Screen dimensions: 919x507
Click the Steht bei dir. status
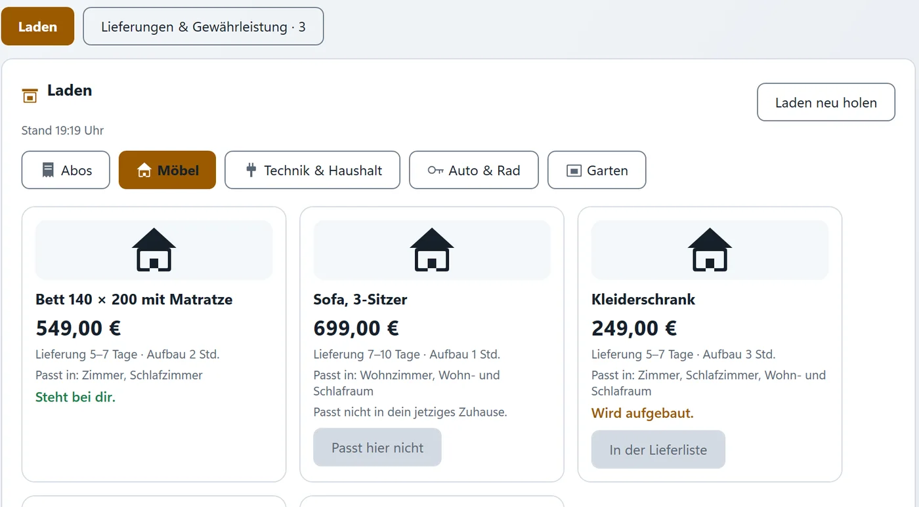point(75,397)
